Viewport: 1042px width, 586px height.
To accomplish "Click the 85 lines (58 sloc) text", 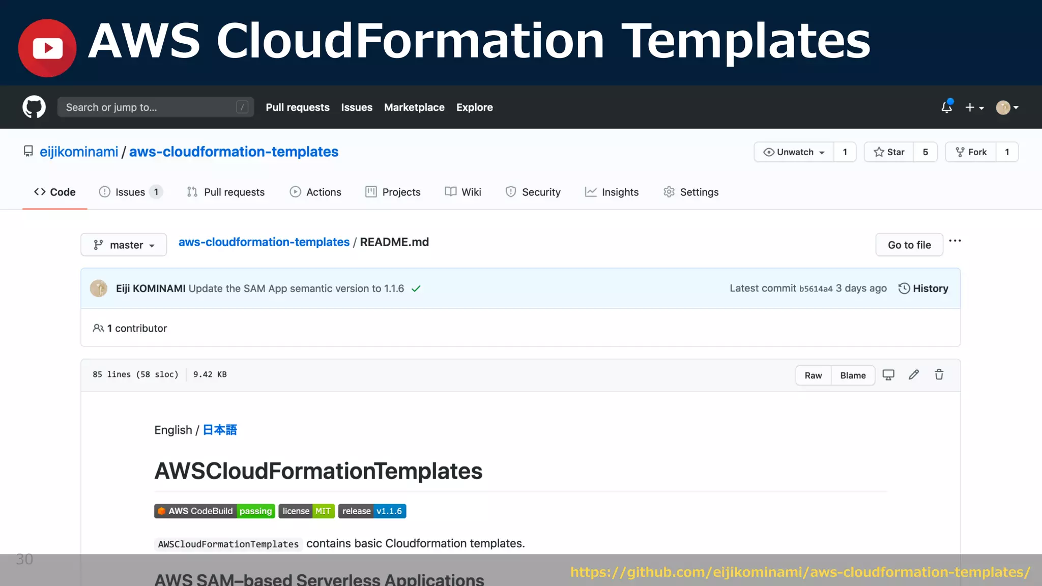I will [x=135, y=374].
